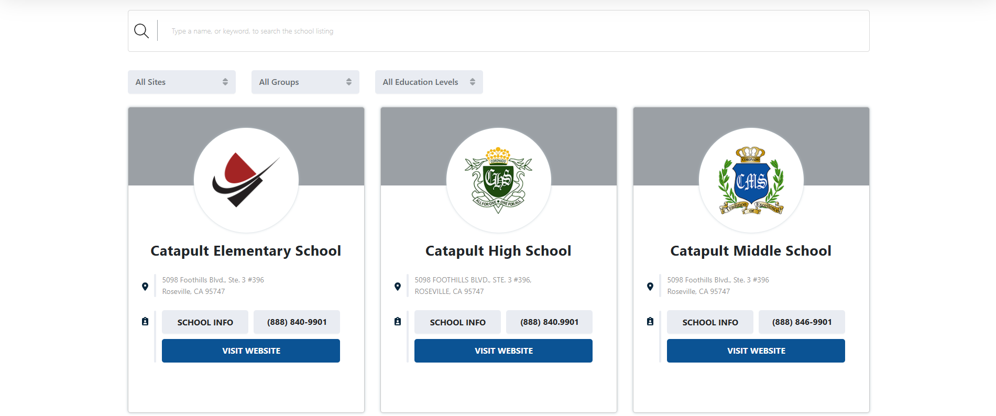This screenshot has width=996, height=416.
Task: Click the contact badge icon under Catapult Elementary
Action: pyautogui.click(x=145, y=322)
